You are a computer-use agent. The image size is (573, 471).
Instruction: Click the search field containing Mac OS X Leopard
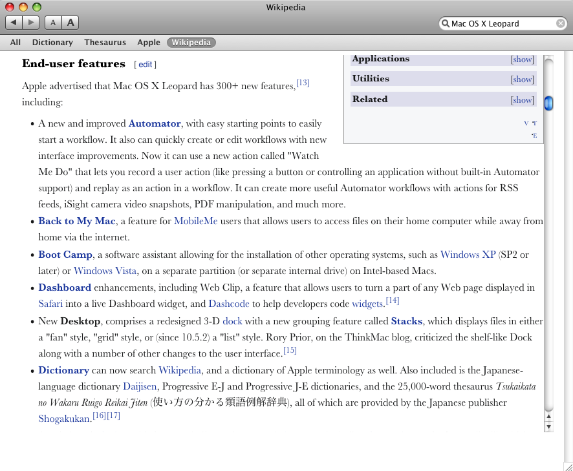(x=503, y=24)
